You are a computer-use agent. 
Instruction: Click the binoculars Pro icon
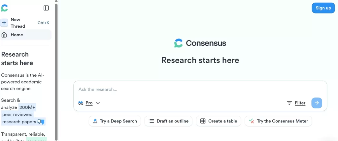[81, 103]
